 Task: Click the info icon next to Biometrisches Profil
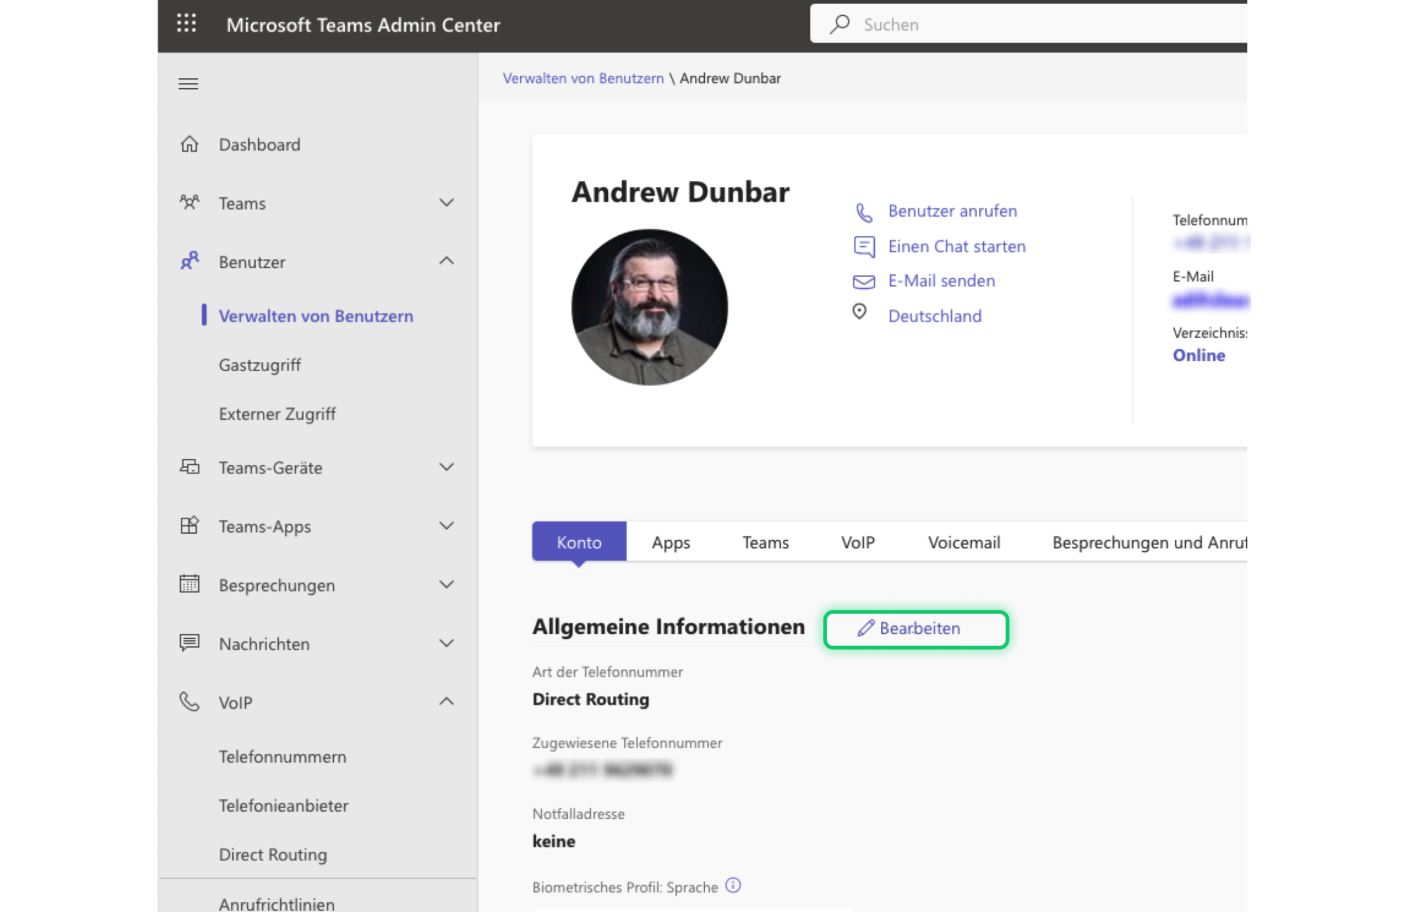(x=733, y=886)
